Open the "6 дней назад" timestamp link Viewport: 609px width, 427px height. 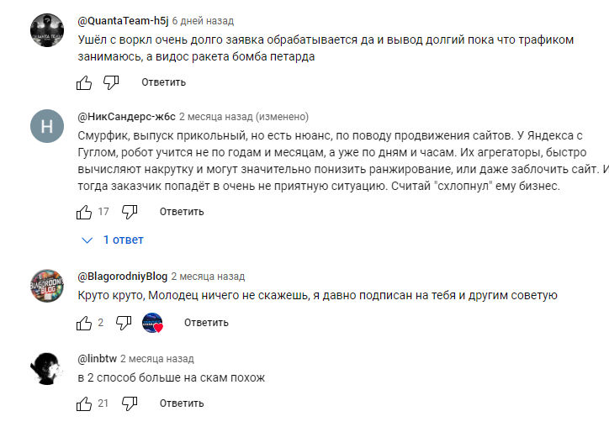[x=203, y=20]
